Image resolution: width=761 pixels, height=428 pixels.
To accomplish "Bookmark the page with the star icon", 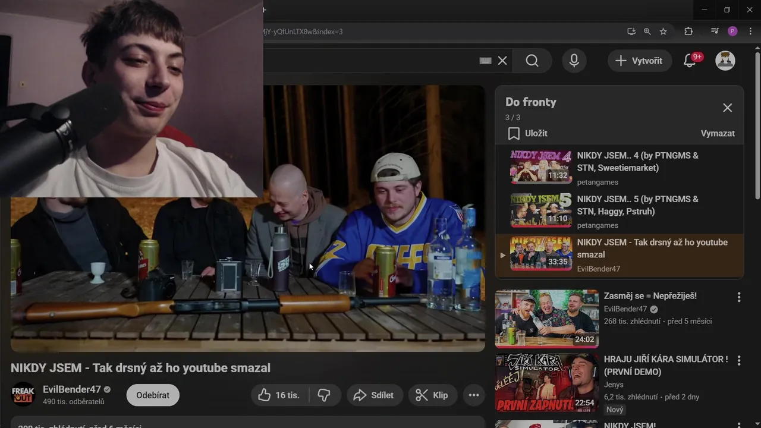I will [663, 32].
